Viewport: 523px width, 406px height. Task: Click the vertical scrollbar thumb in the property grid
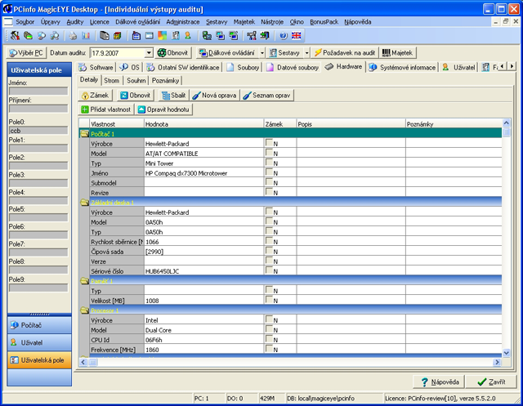(507, 132)
